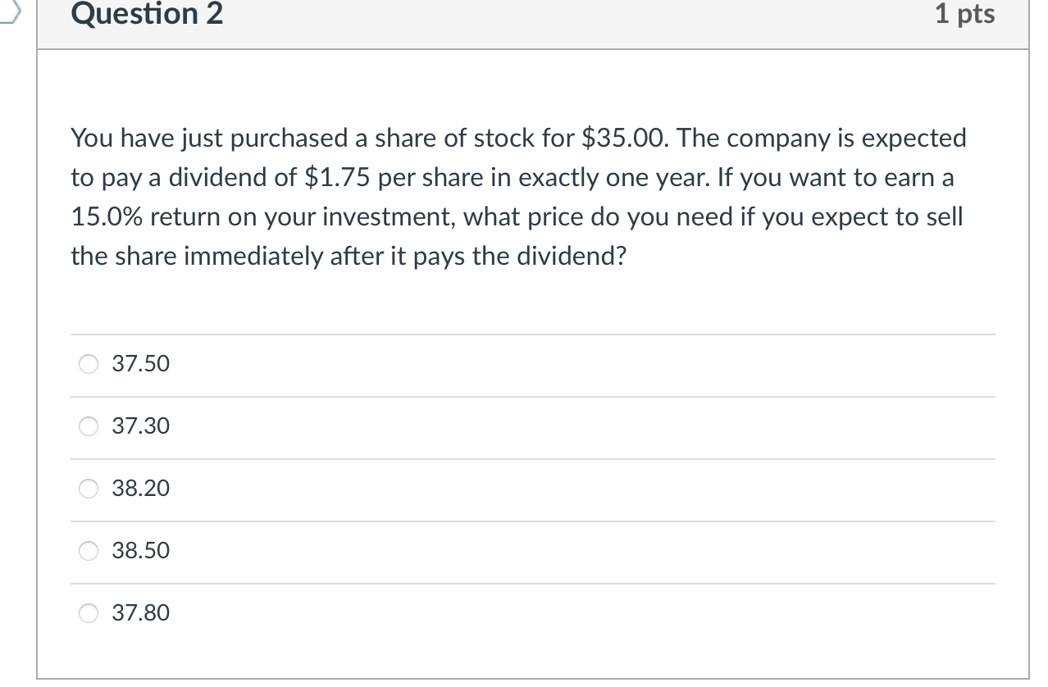Image resolution: width=1048 pixels, height=687 pixels.
Task: Click the "1 pts" points label
Action: [x=964, y=14]
